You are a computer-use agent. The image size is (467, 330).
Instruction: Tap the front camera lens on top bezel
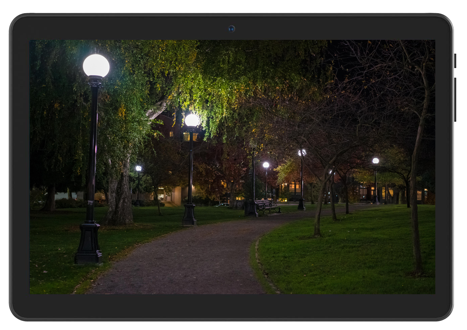click(231, 29)
